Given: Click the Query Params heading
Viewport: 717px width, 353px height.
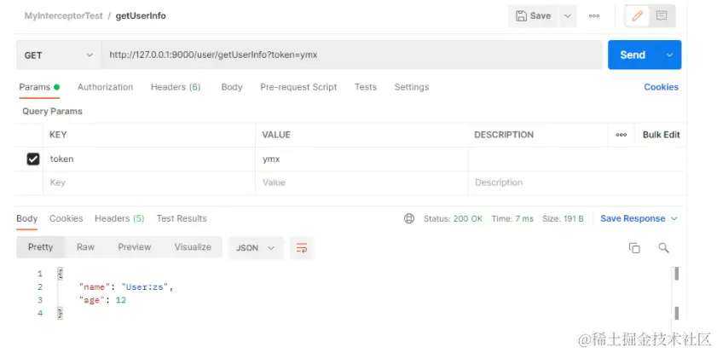Looking at the screenshot, I should (x=52, y=112).
